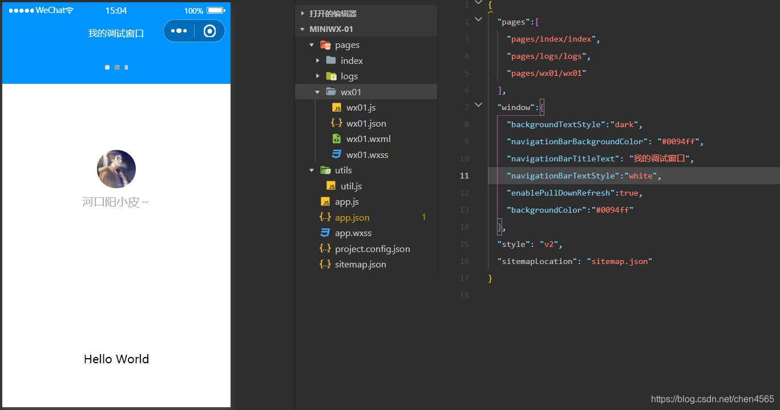The image size is (780, 410).
Task: Click the wx01.js file icon
Action: tap(337, 108)
